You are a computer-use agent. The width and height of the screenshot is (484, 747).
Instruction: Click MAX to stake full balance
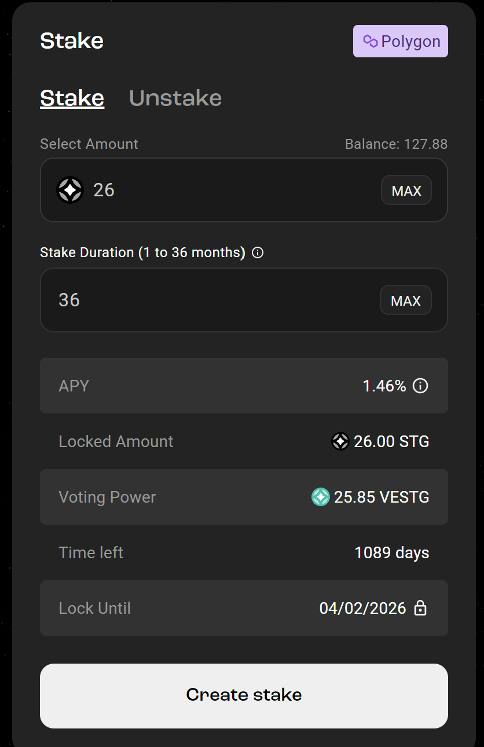pos(406,190)
